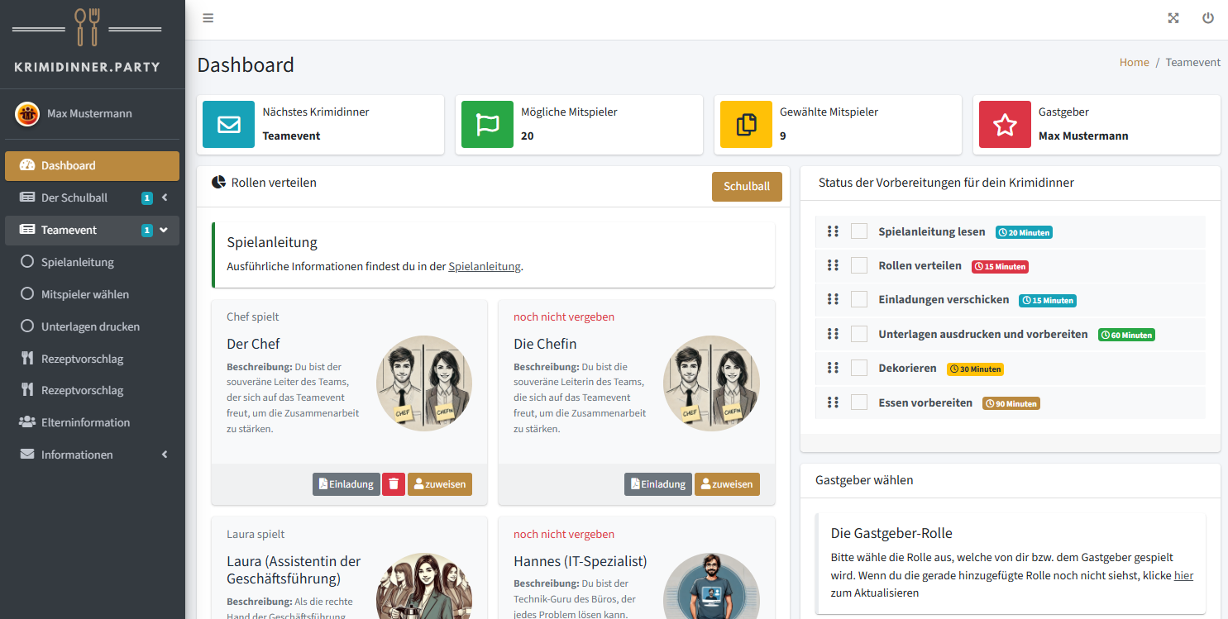This screenshot has height=619, width=1228.
Task: Tick the Rollen verteilen checkbox
Action: tap(859, 265)
